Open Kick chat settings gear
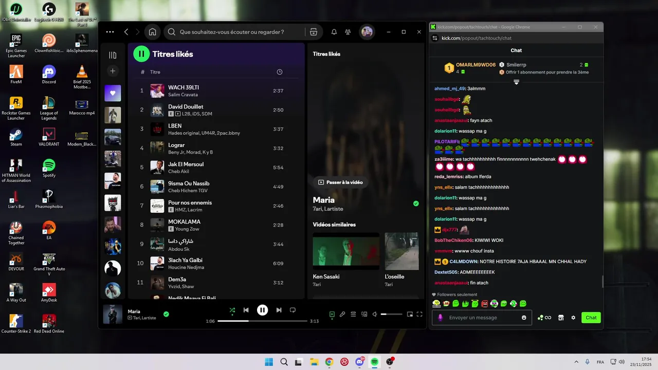The height and width of the screenshot is (370, 658). click(x=573, y=318)
